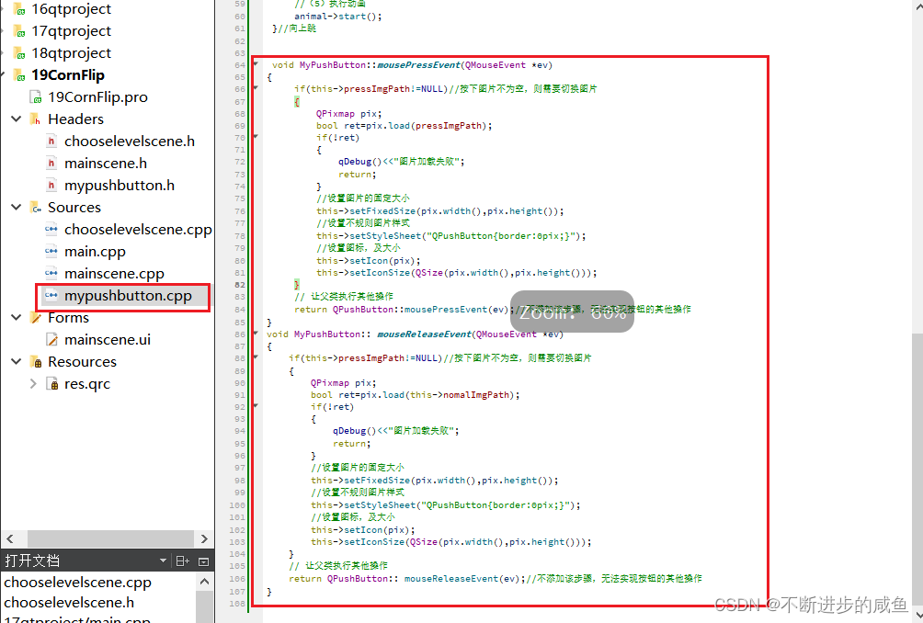Click the setFixedSize call on line 98
Image resolution: width=923 pixels, height=623 pixels.
[435, 480]
